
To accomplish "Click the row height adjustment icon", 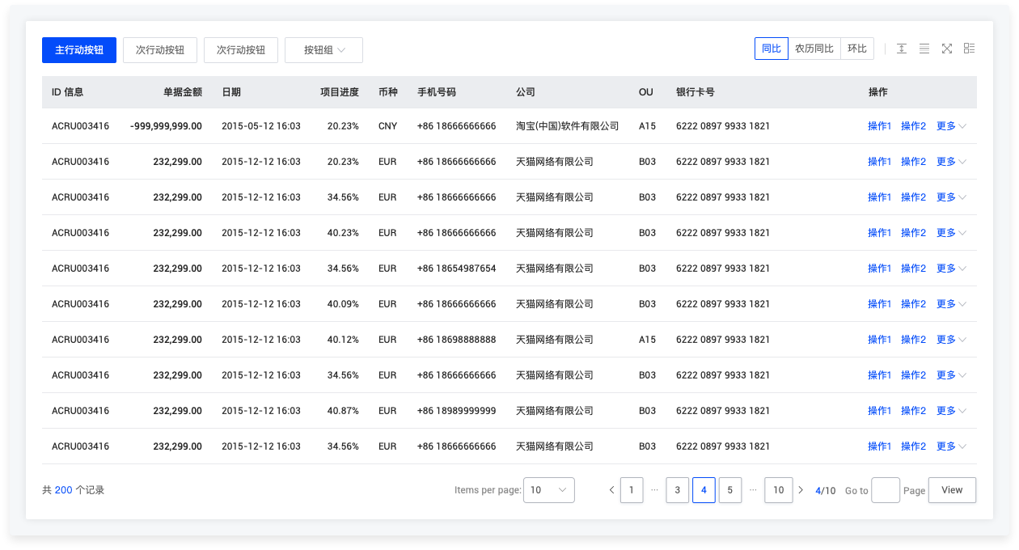I will pyautogui.click(x=902, y=49).
